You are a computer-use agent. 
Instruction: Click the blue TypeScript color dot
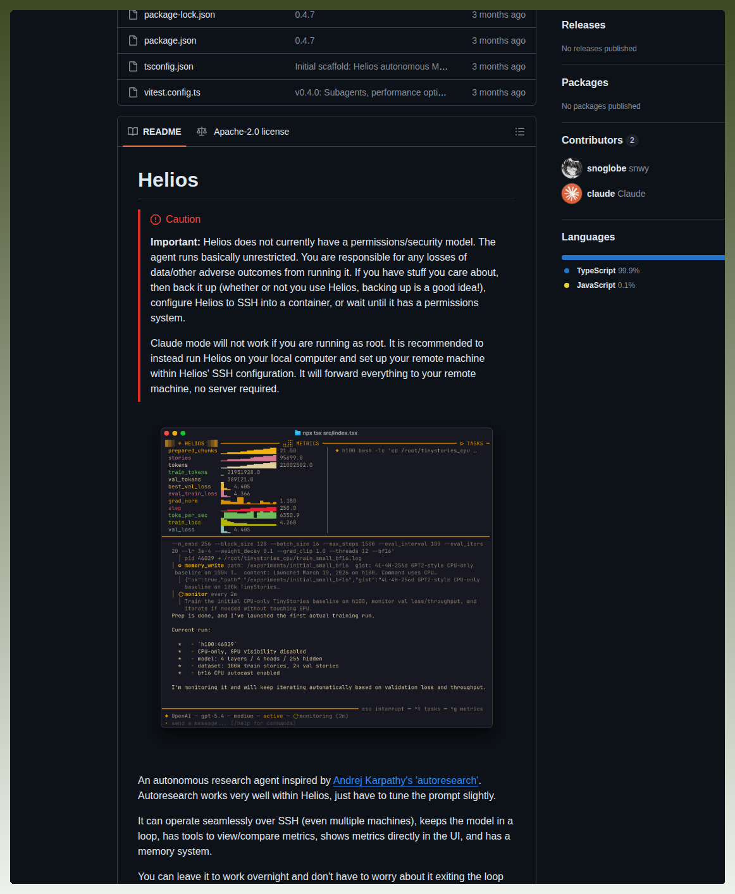tap(567, 271)
